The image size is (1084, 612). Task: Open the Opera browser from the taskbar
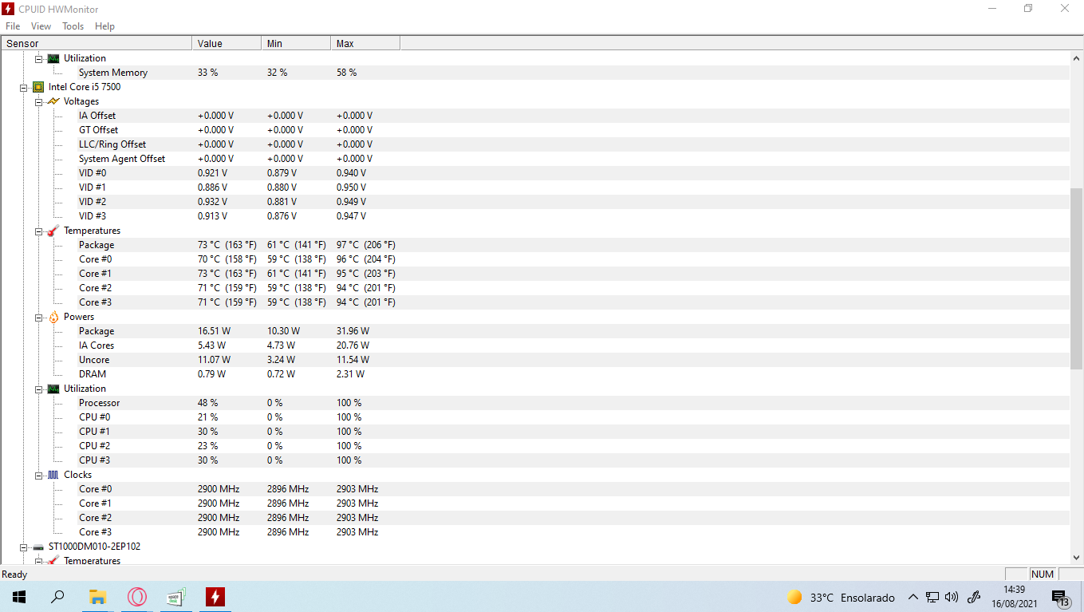(137, 597)
